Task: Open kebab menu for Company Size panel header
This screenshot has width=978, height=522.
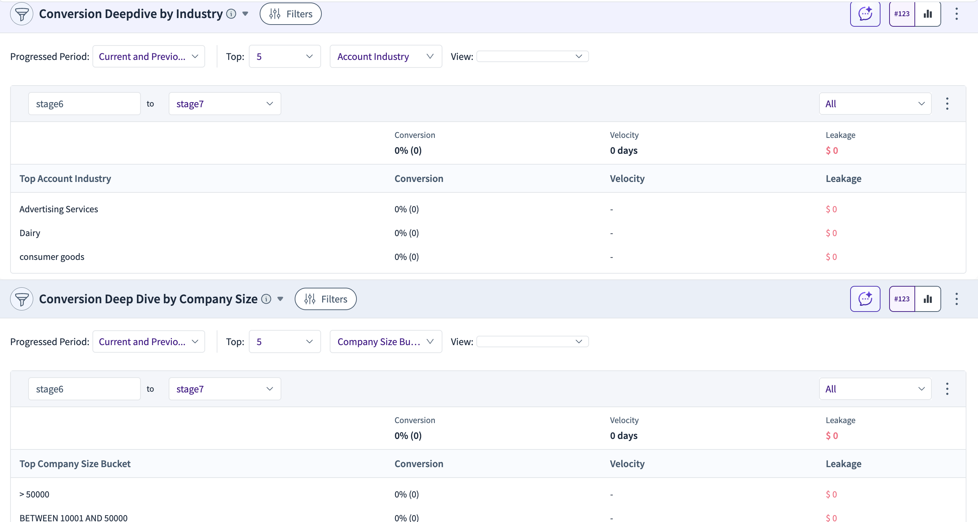Action: point(956,299)
